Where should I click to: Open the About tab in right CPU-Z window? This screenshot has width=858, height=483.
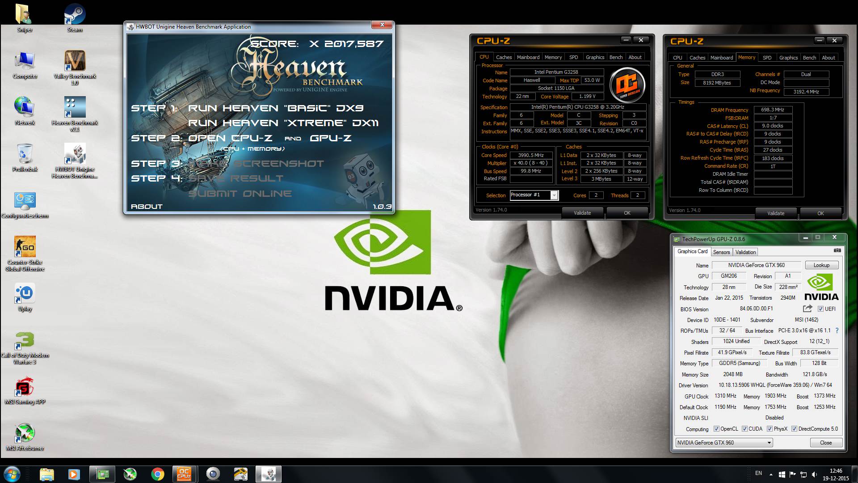click(828, 58)
